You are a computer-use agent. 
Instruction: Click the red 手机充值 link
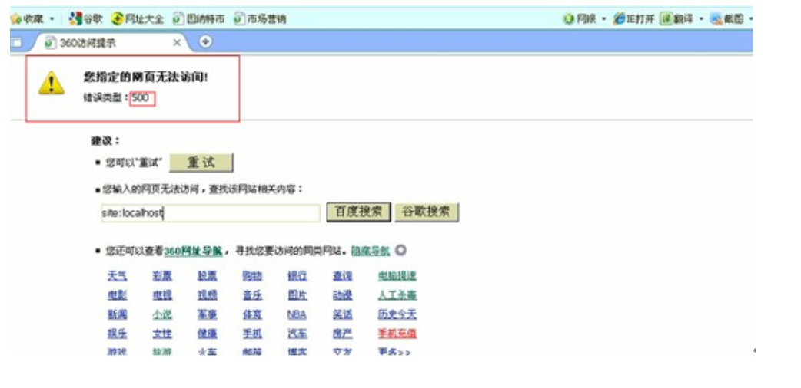click(397, 334)
